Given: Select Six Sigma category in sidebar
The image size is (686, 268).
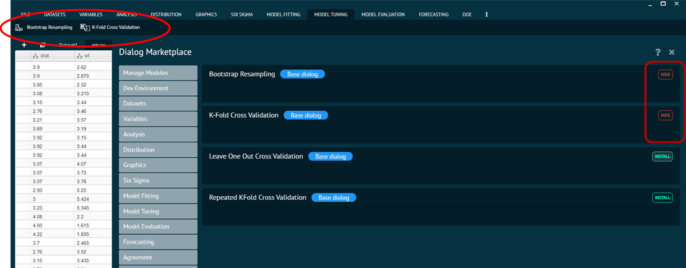Looking at the screenshot, I should pyautogui.click(x=158, y=180).
